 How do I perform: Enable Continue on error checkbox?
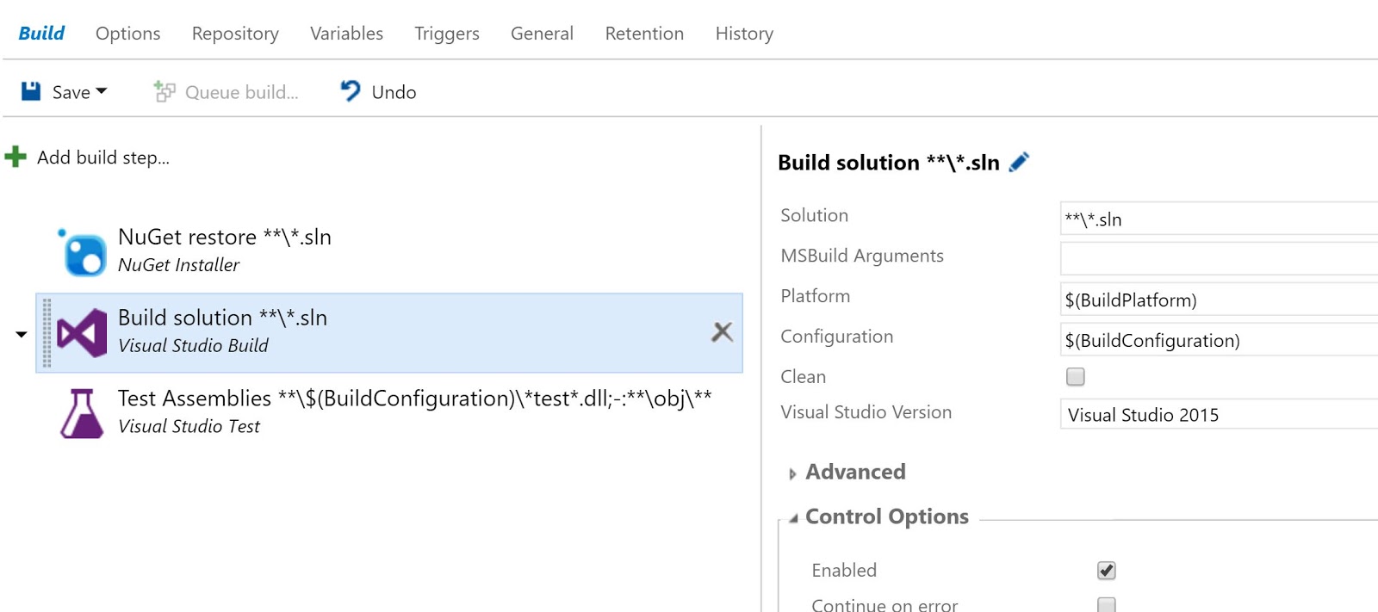point(1107,604)
